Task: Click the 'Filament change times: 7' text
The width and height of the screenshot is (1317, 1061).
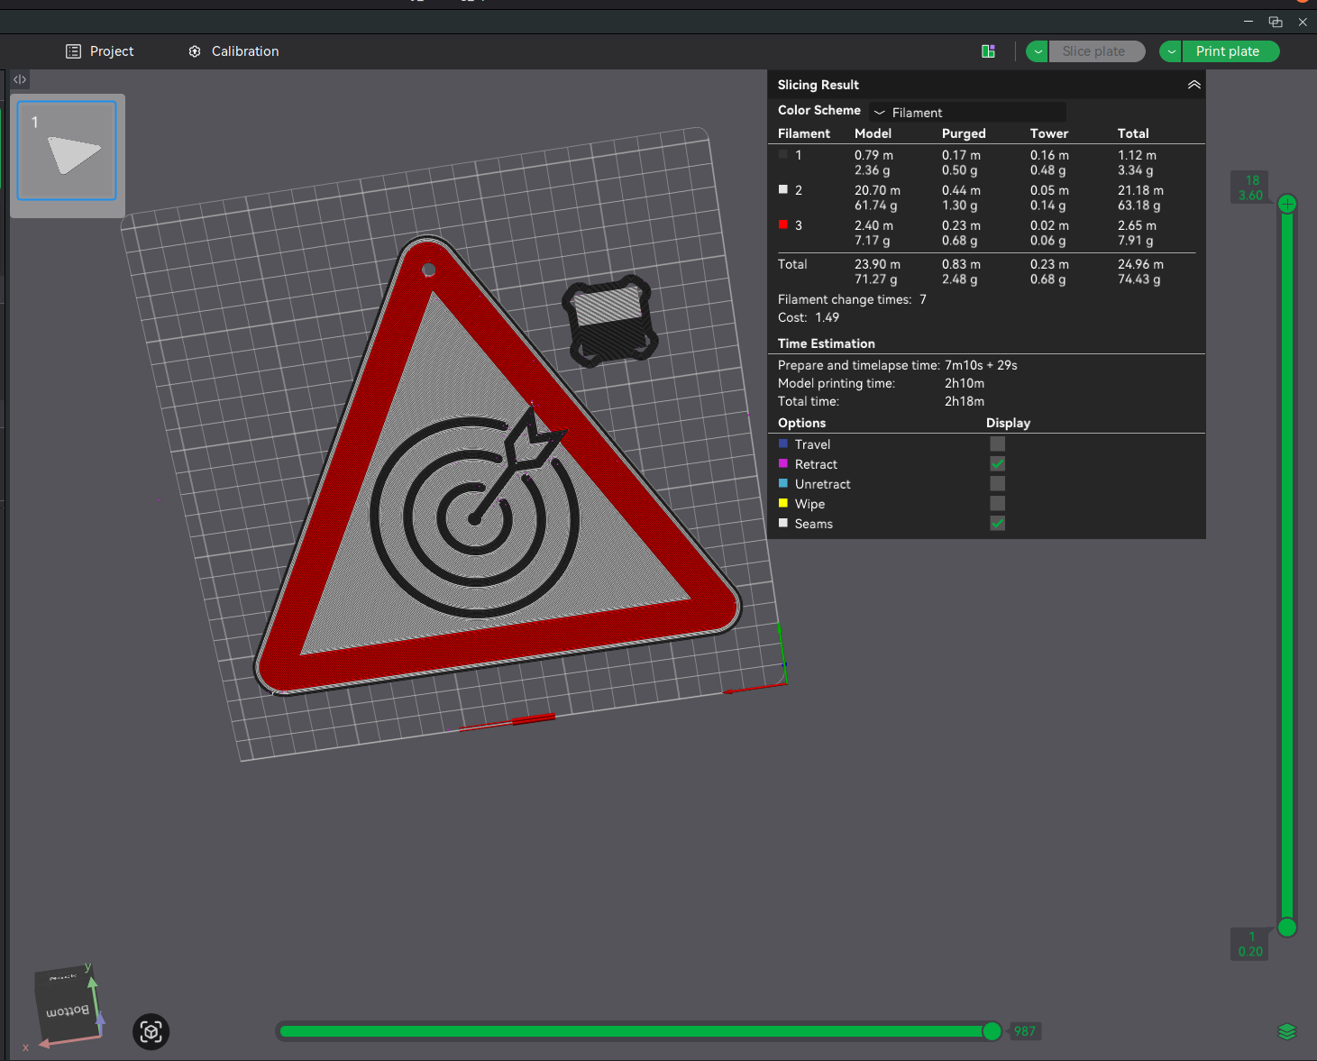Action: (x=852, y=299)
